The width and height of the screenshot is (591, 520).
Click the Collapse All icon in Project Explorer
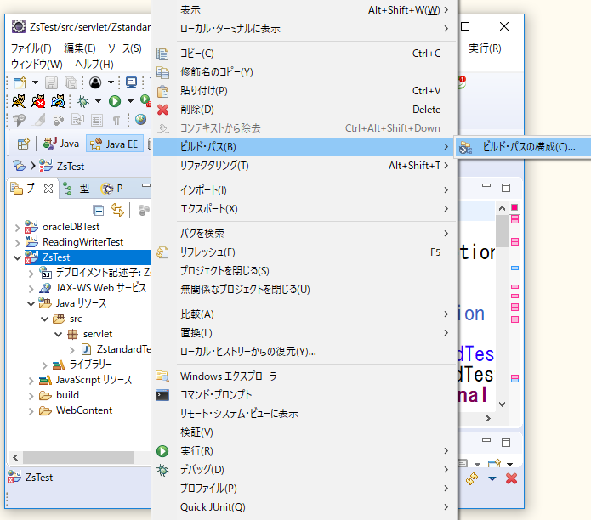pos(99,210)
